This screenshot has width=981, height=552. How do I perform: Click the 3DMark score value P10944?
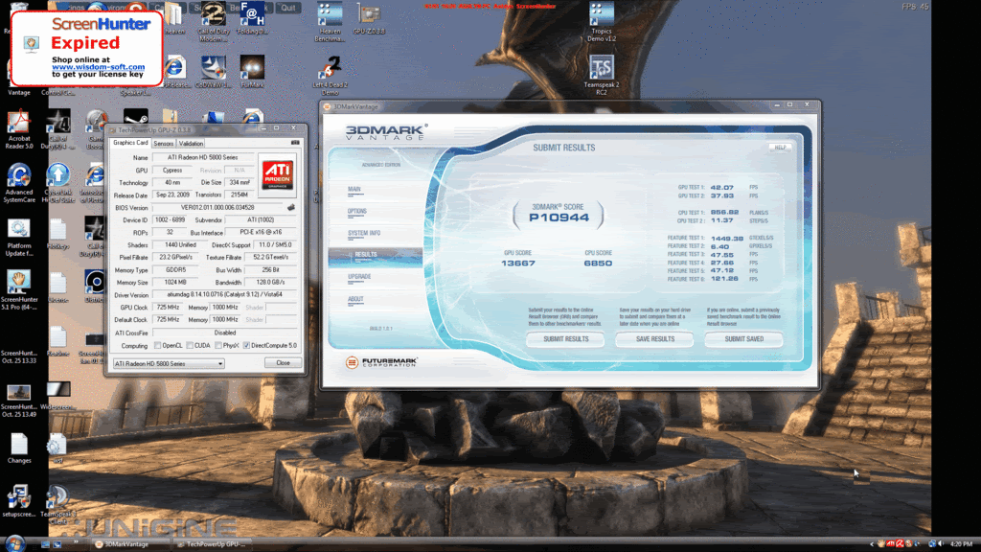pyautogui.click(x=559, y=218)
